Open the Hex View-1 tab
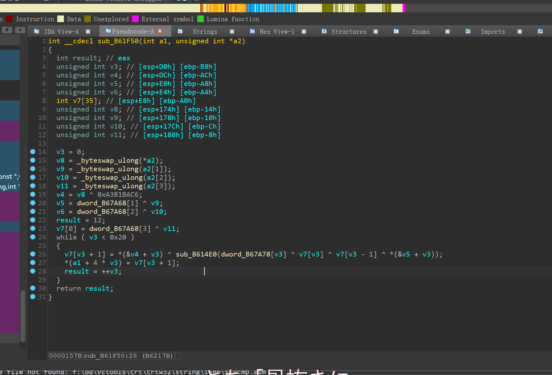 tap(277, 32)
